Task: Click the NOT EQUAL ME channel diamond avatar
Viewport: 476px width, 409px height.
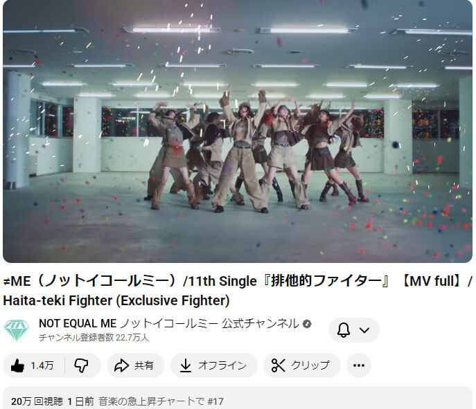Action: [x=17, y=330]
